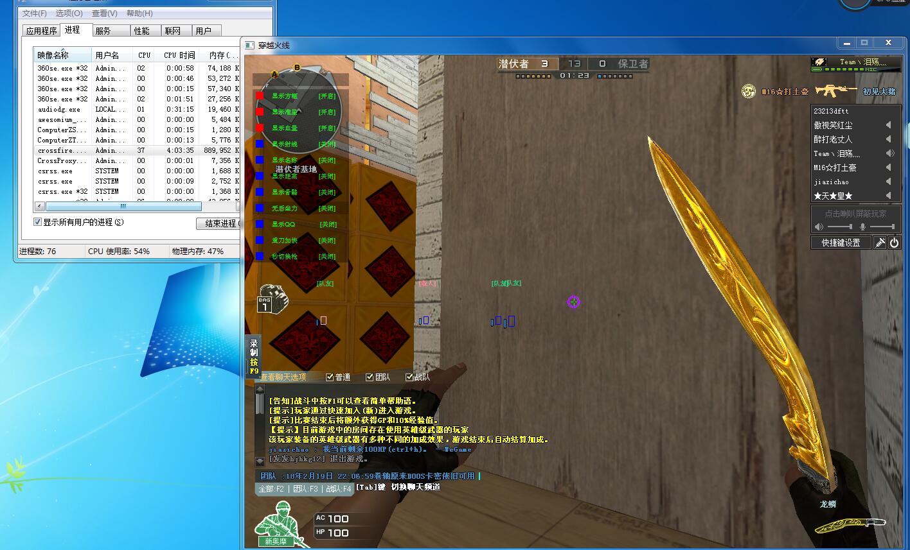Uncheck the 战队 chat checkbox
Image resolution: width=910 pixels, height=550 pixels.
tap(409, 377)
